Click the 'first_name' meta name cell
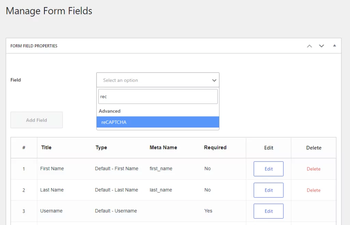 coord(161,169)
